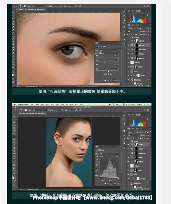Click add layer mask icon in lower Layers panel
The height and width of the screenshot is (204, 171).
click(x=136, y=189)
